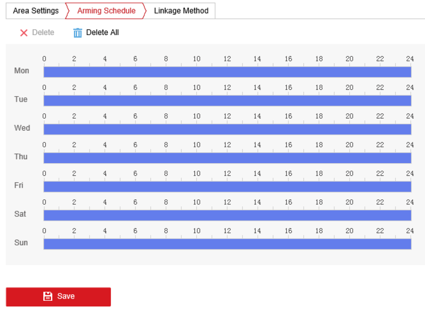Screen dimensions: 425x312
Task: Save the arming schedule
Action: [58, 297]
